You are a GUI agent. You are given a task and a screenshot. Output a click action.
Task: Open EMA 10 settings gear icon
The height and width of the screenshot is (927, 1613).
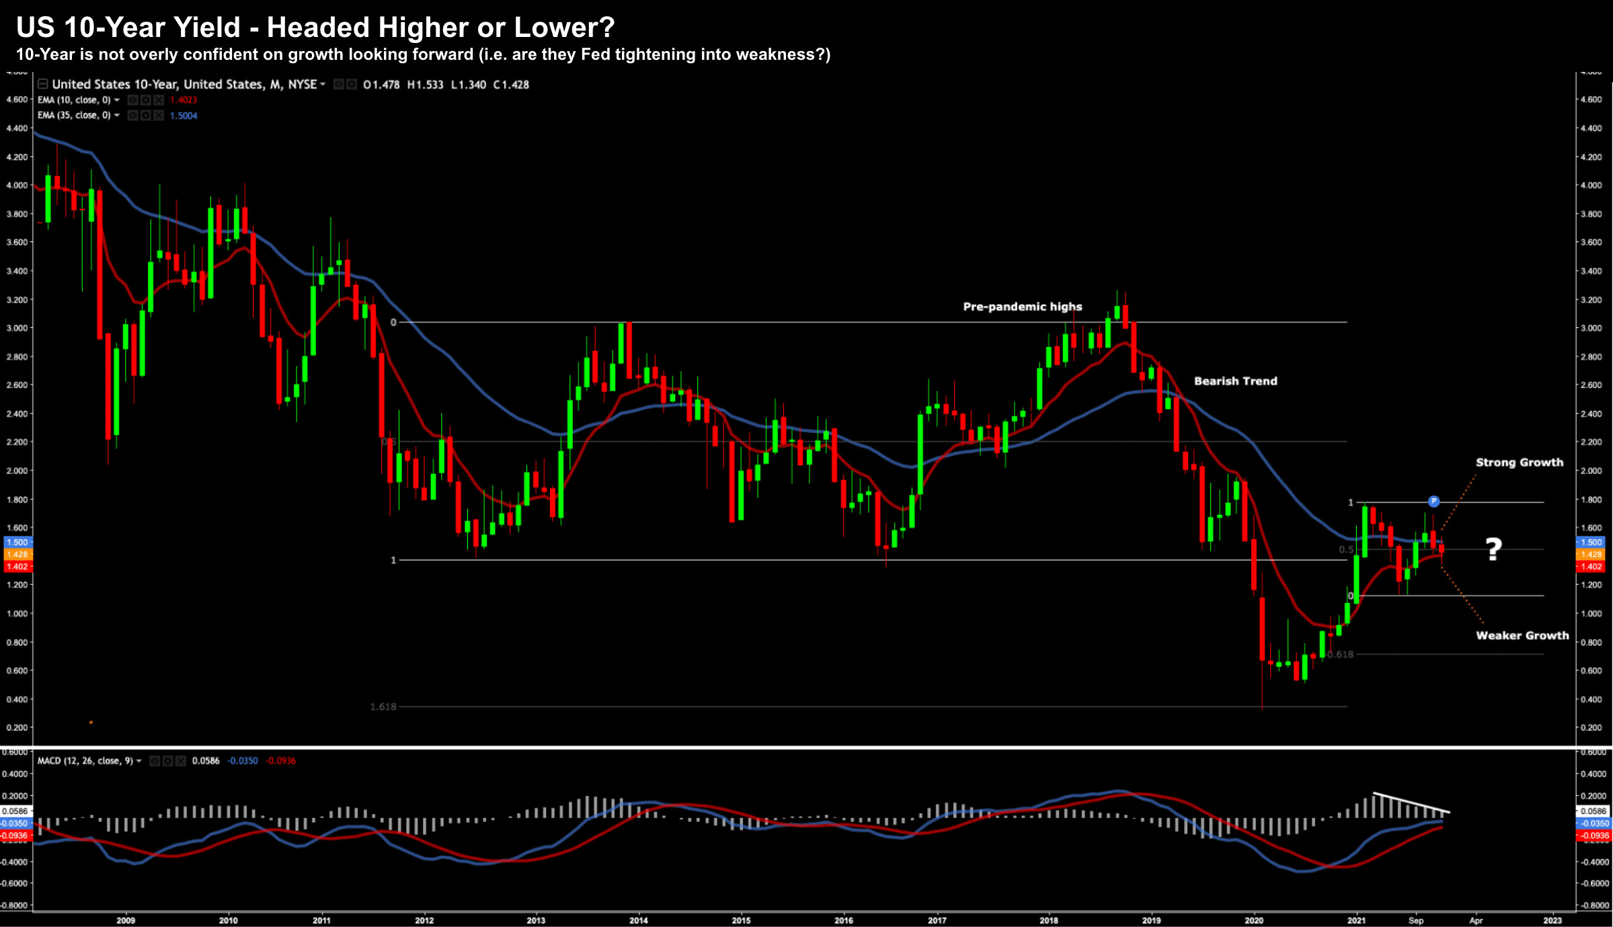pos(145,100)
